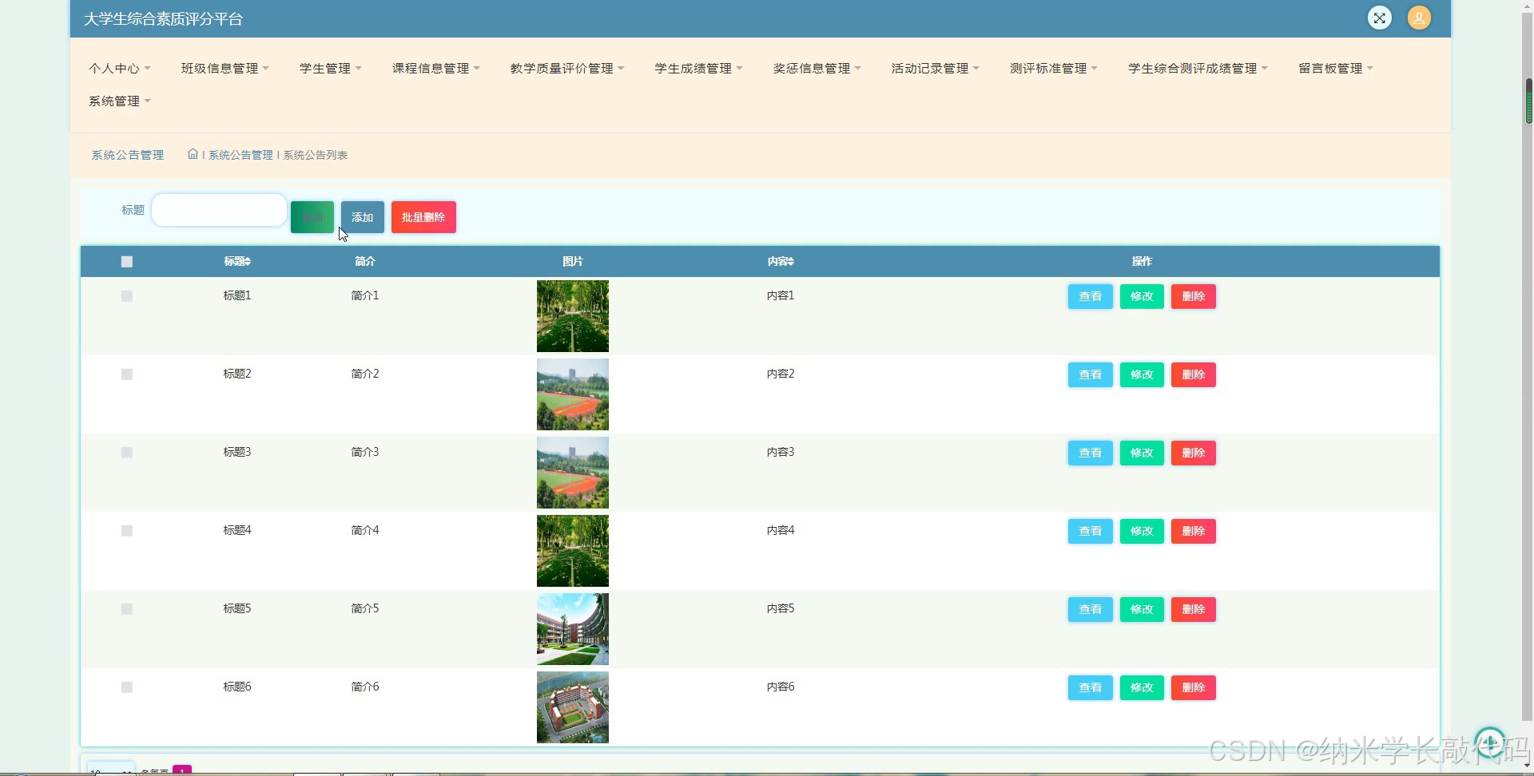
Task: Expand the 奖惩信息管理 dropdown menu
Action: 817,69
